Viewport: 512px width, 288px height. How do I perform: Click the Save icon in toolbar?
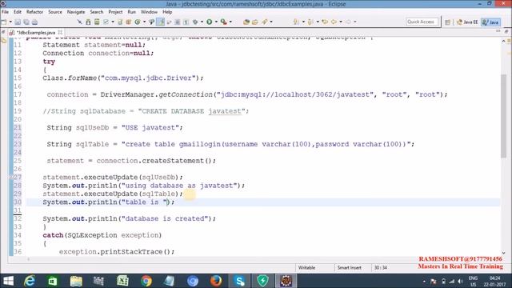point(18,22)
